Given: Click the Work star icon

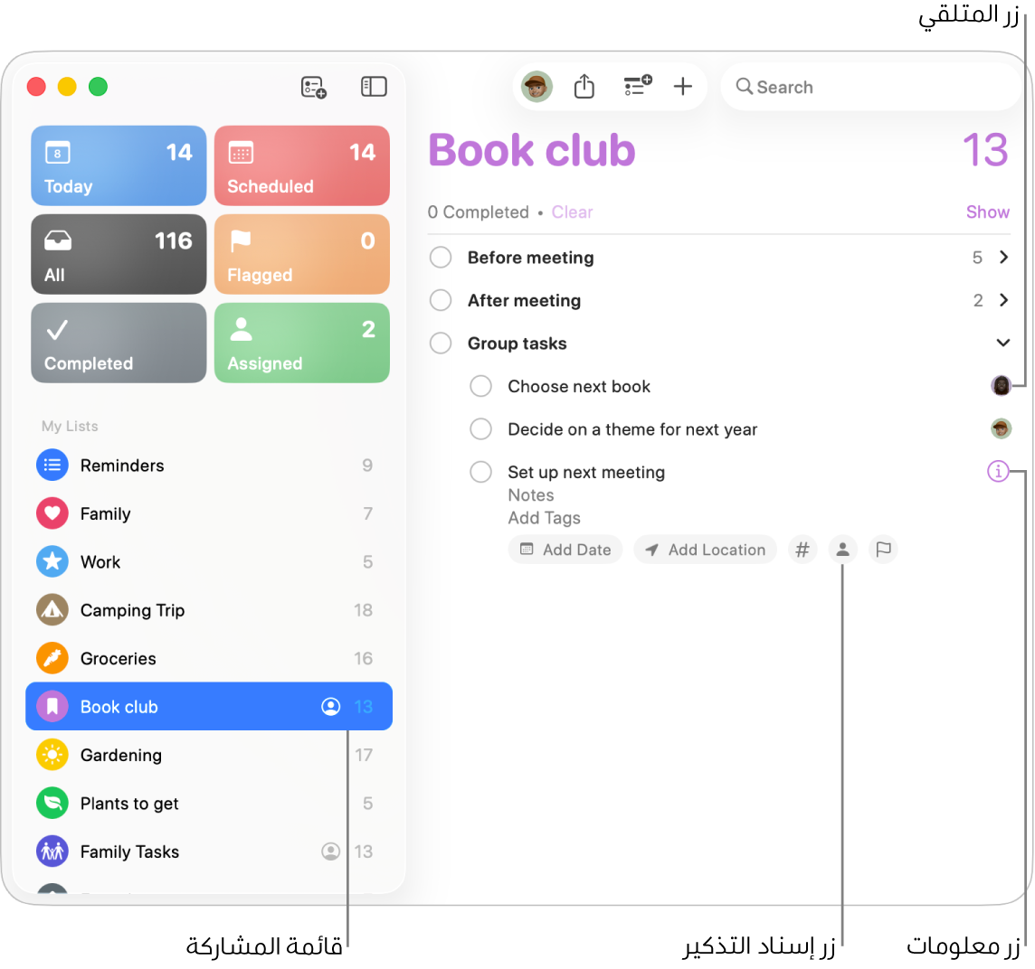Looking at the screenshot, I should 52,562.
